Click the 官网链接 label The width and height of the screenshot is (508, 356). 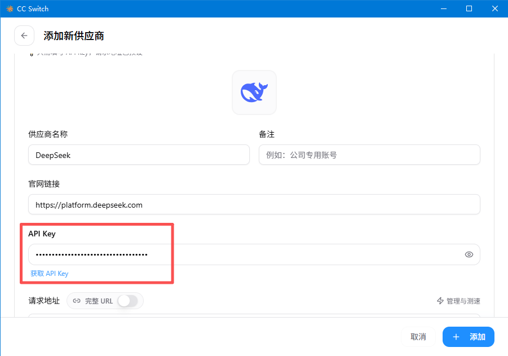[44, 184]
